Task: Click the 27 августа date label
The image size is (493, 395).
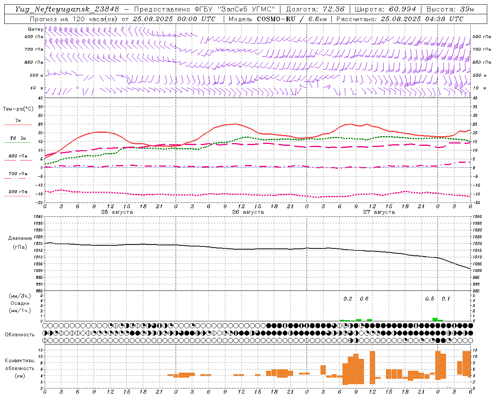Action: 379,212
